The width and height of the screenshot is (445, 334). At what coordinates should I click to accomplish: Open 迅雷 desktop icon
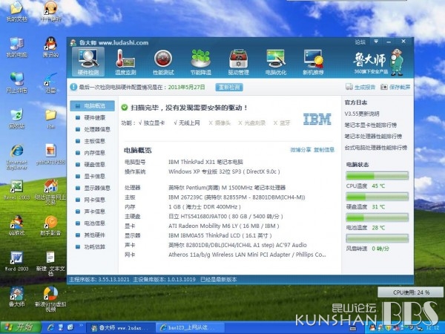(x=50, y=82)
